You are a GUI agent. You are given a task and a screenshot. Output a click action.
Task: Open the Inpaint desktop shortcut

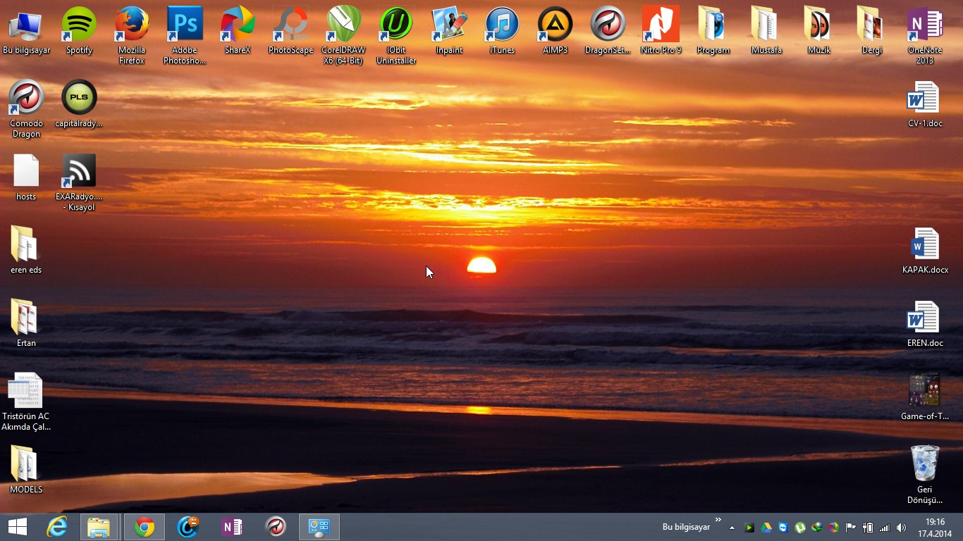(x=449, y=31)
